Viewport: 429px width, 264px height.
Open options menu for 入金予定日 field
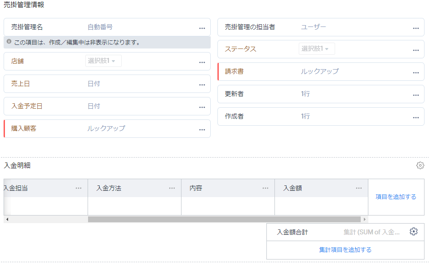point(202,107)
